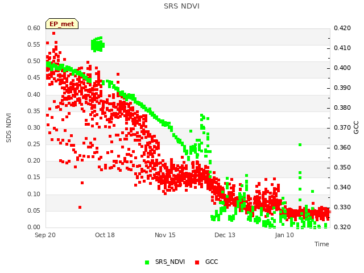This screenshot has height=273, width=364.
Task: Click the 0.360 right axis value
Action: (x=342, y=147)
